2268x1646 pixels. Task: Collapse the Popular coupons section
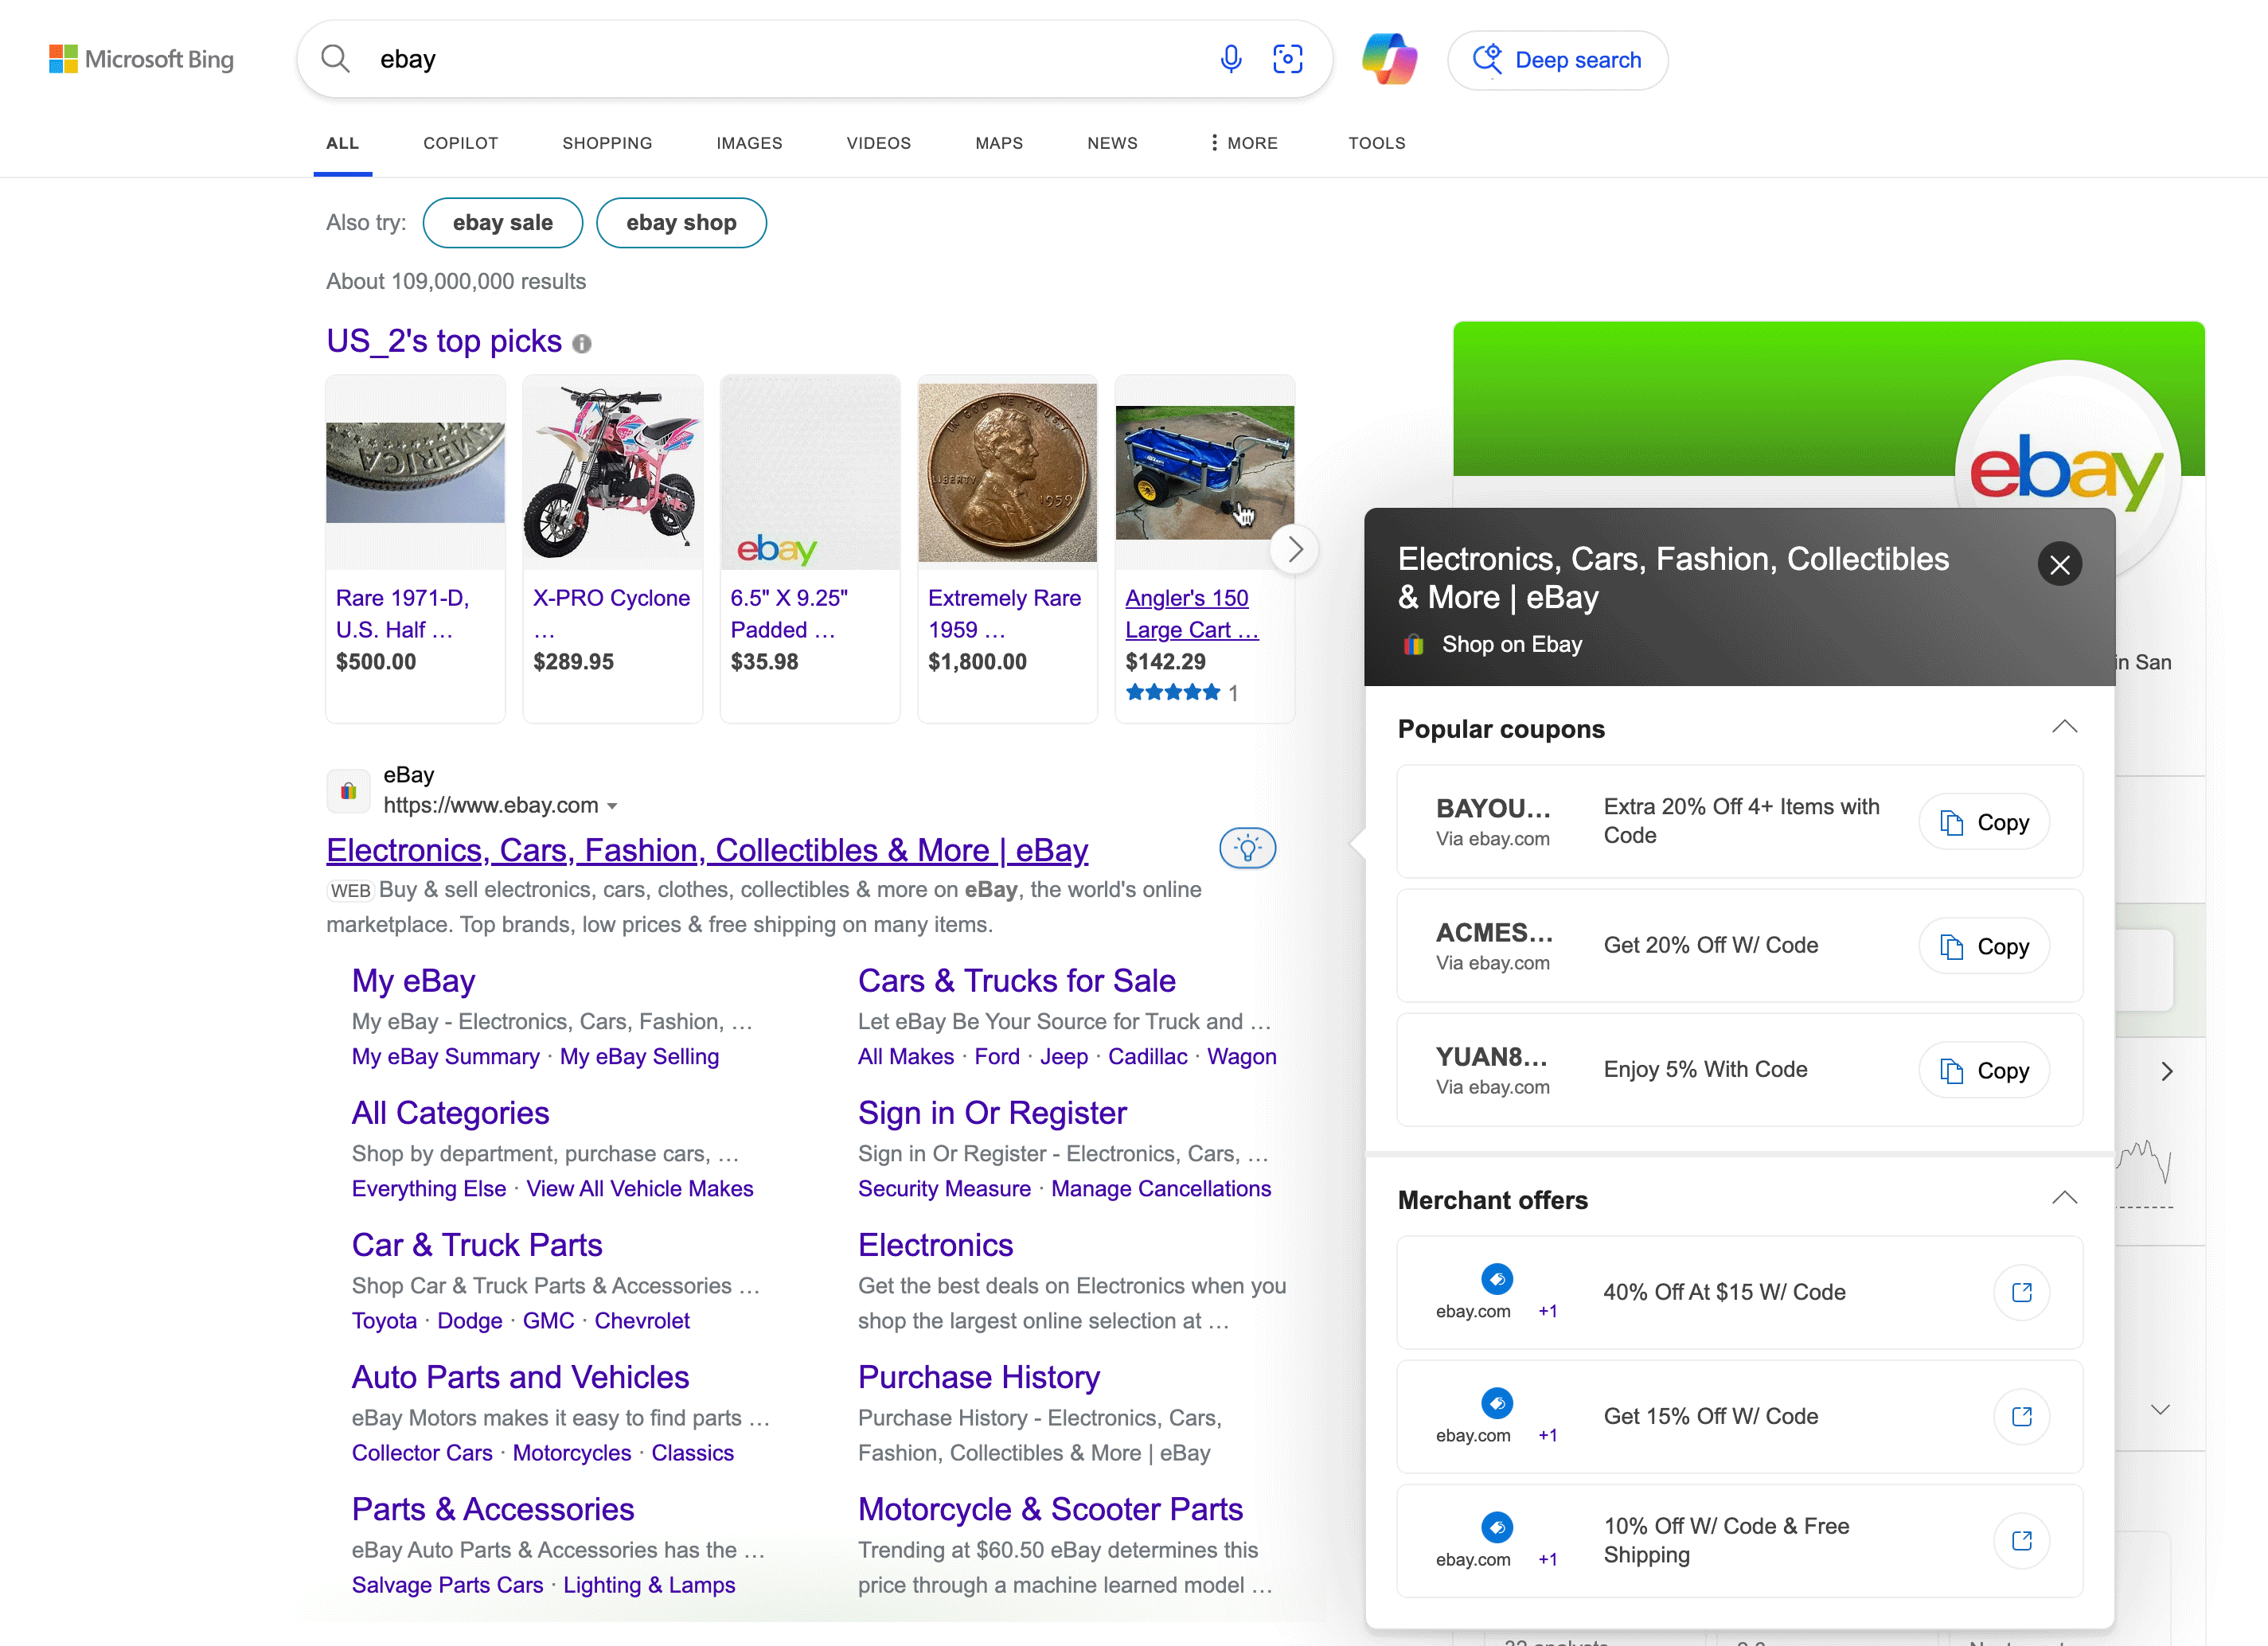2064,727
